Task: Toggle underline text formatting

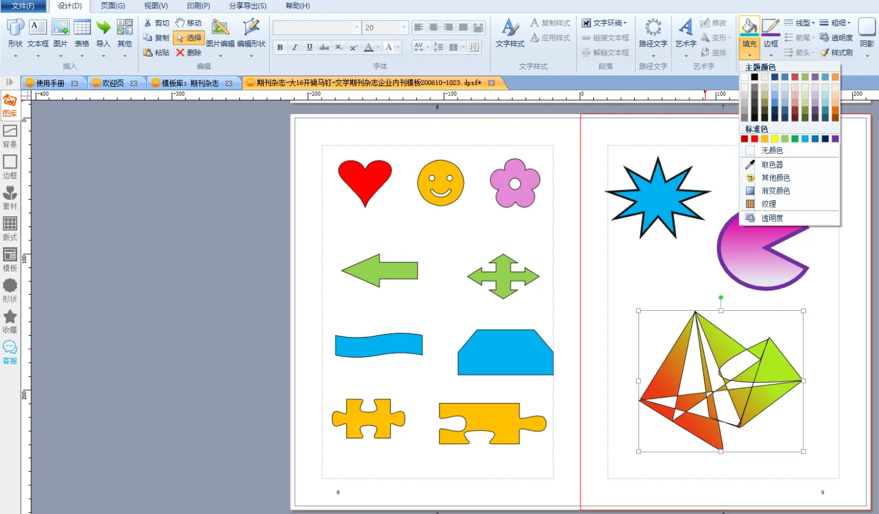Action: point(309,48)
